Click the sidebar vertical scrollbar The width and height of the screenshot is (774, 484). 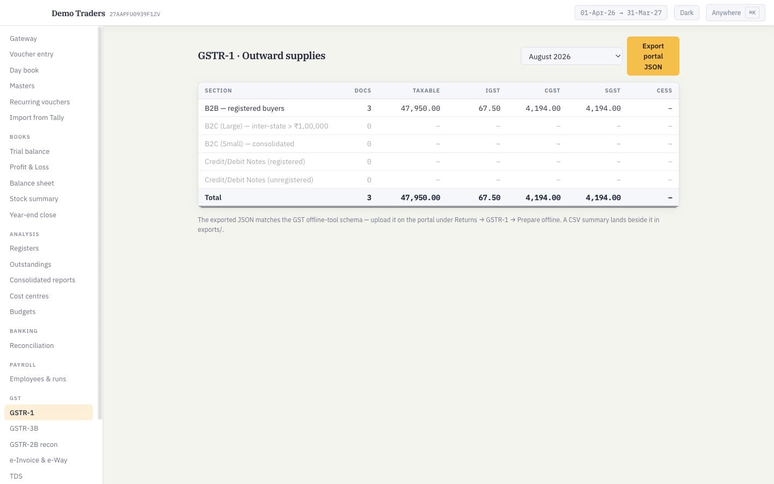point(99,223)
